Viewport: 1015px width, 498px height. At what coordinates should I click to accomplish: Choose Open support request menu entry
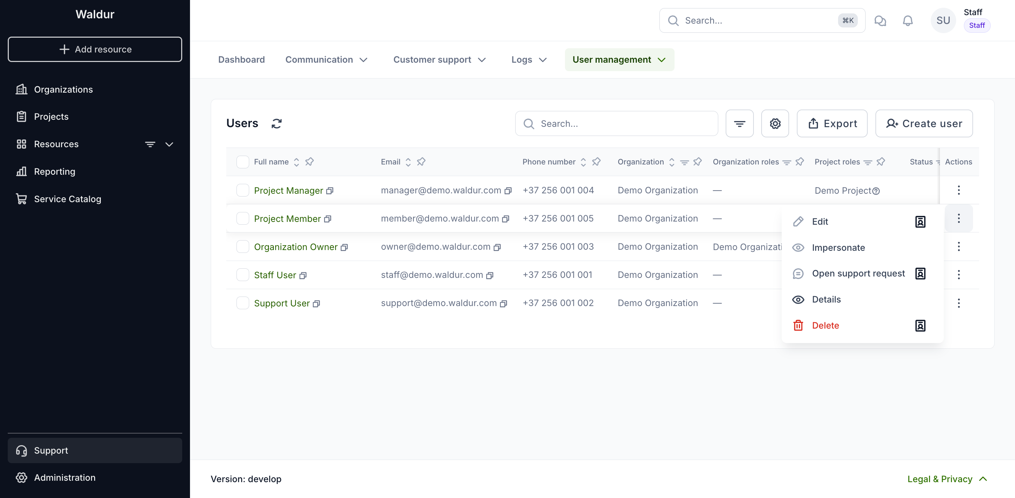[x=862, y=274]
